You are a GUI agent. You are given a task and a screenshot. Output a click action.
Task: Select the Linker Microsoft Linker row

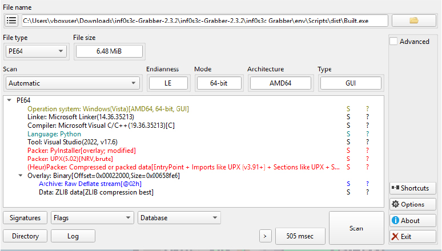81,117
